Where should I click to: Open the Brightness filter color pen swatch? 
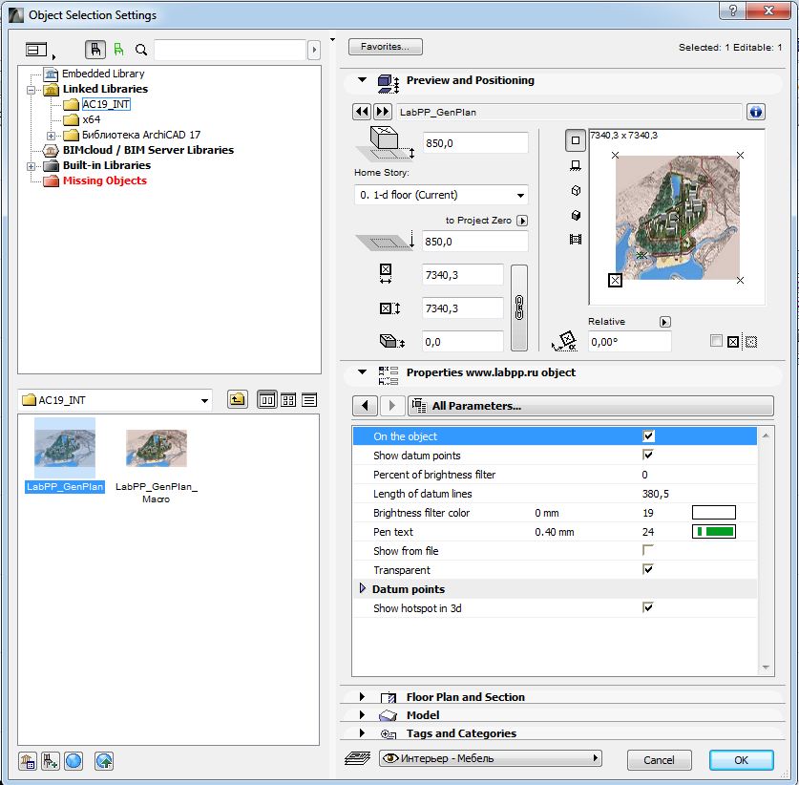pyautogui.click(x=713, y=512)
